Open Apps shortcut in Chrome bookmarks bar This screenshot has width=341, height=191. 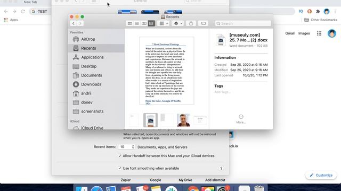(11, 20)
